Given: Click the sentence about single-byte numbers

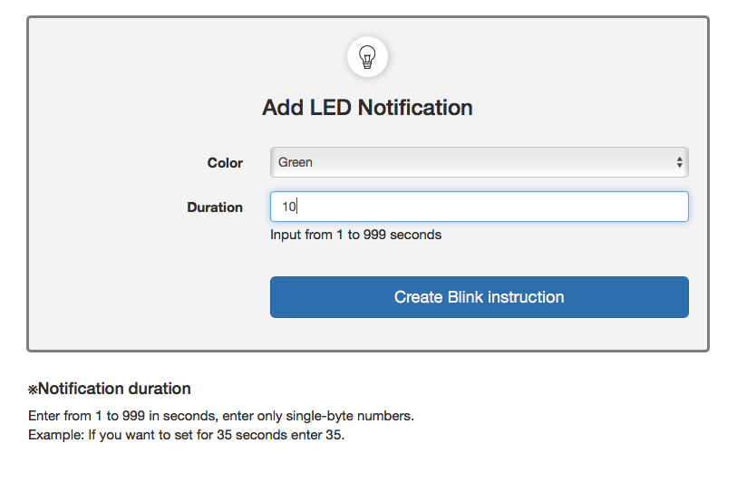Looking at the screenshot, I should tap(221, 416).
